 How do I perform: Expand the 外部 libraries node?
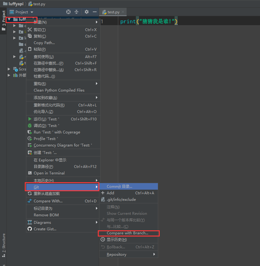tap(9, 75)
